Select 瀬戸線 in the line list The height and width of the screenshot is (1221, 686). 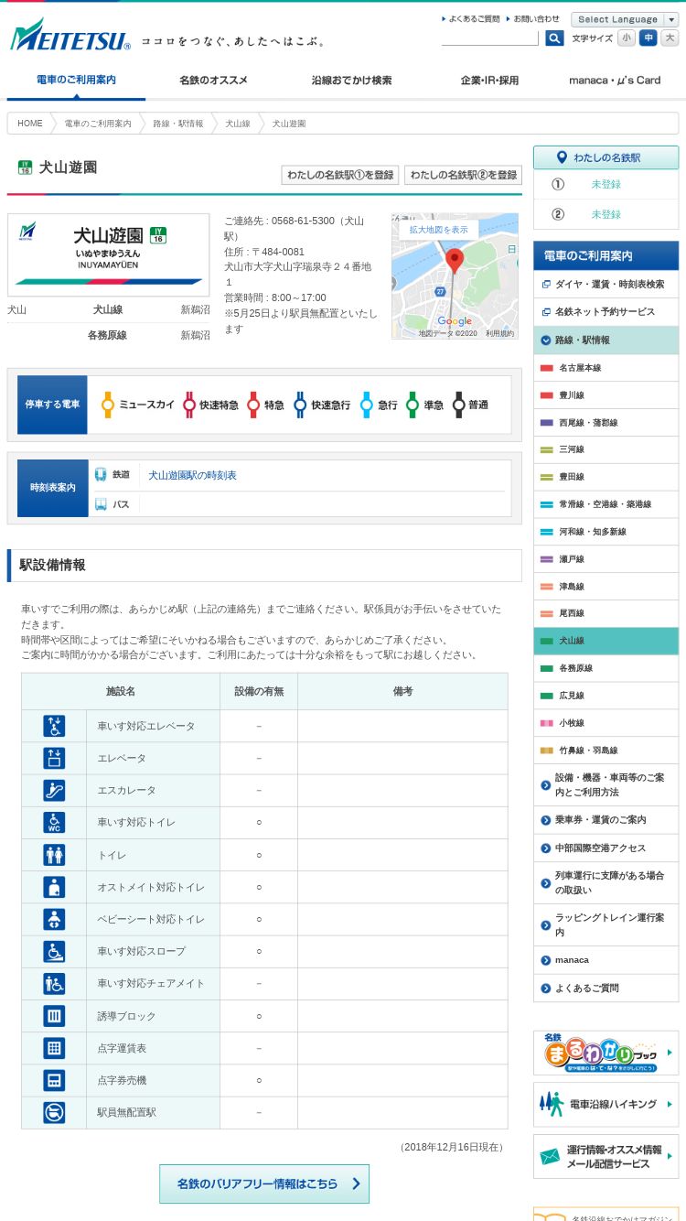pyautogui.click(x=606, y=559)
